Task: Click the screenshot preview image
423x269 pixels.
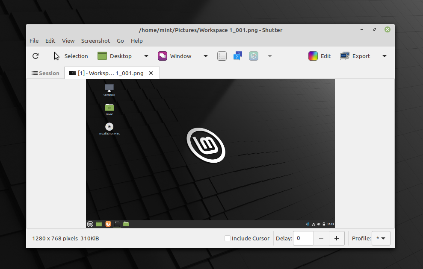Action: [210, 153]
